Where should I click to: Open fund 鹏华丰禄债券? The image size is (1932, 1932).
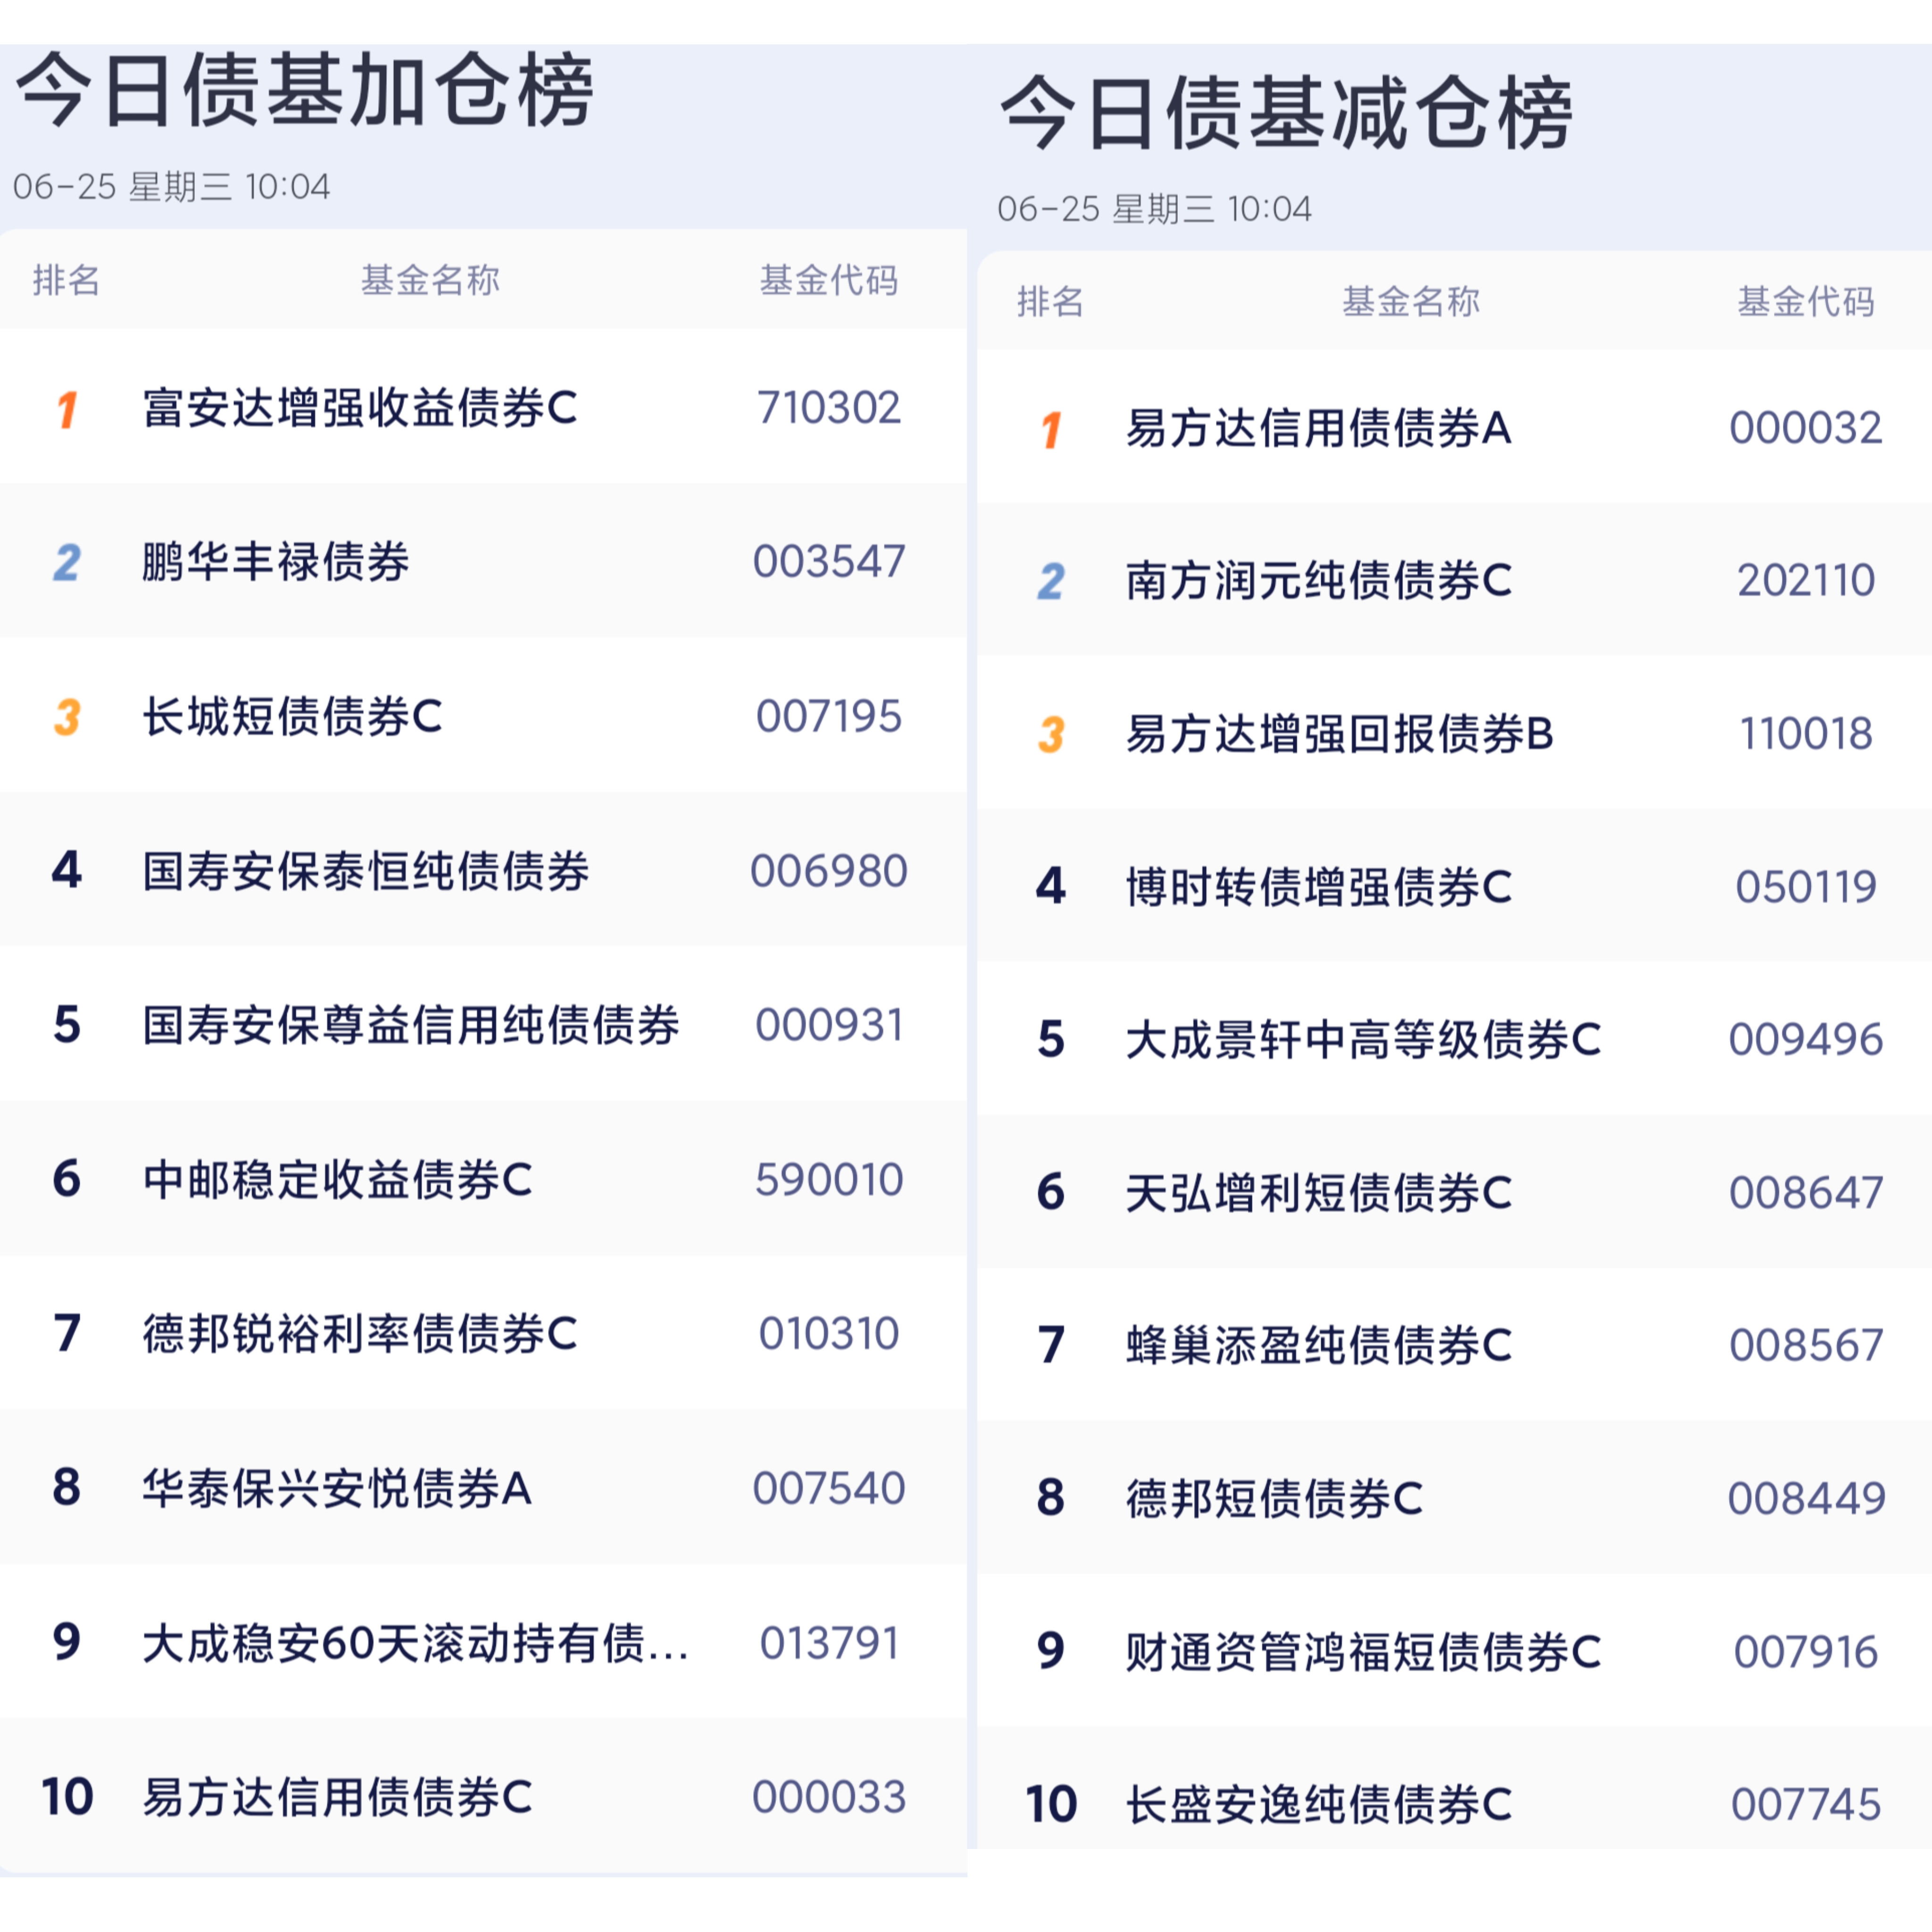[276, 562]
